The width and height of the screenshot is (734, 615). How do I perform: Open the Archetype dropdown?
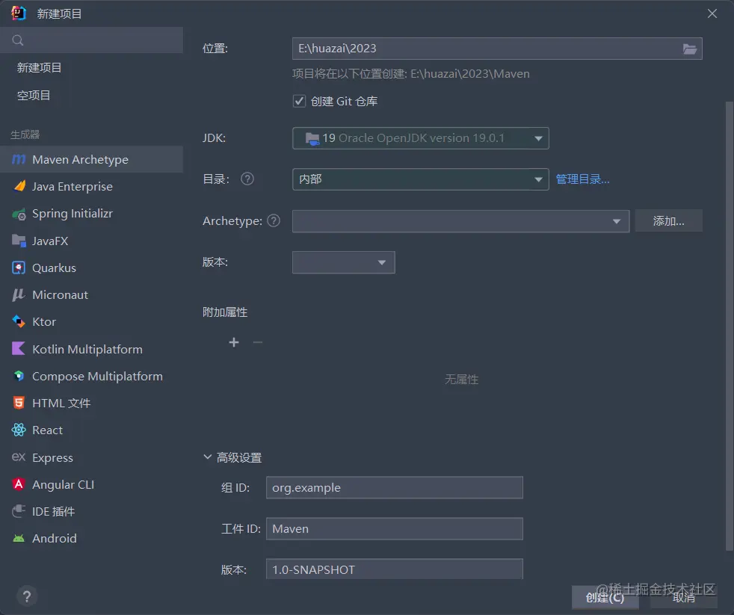pyautogui.click(x=460, y=221)
